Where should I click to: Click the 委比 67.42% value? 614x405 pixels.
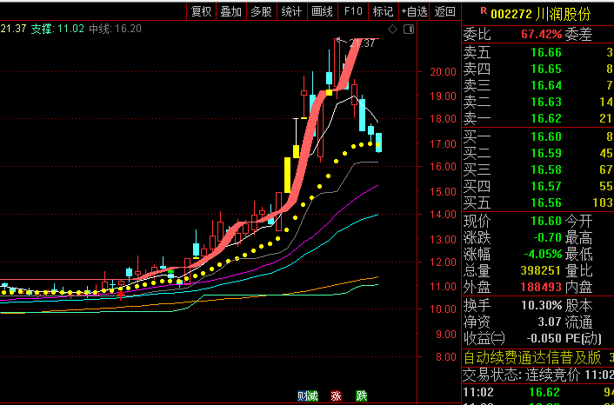coord(541,35)
